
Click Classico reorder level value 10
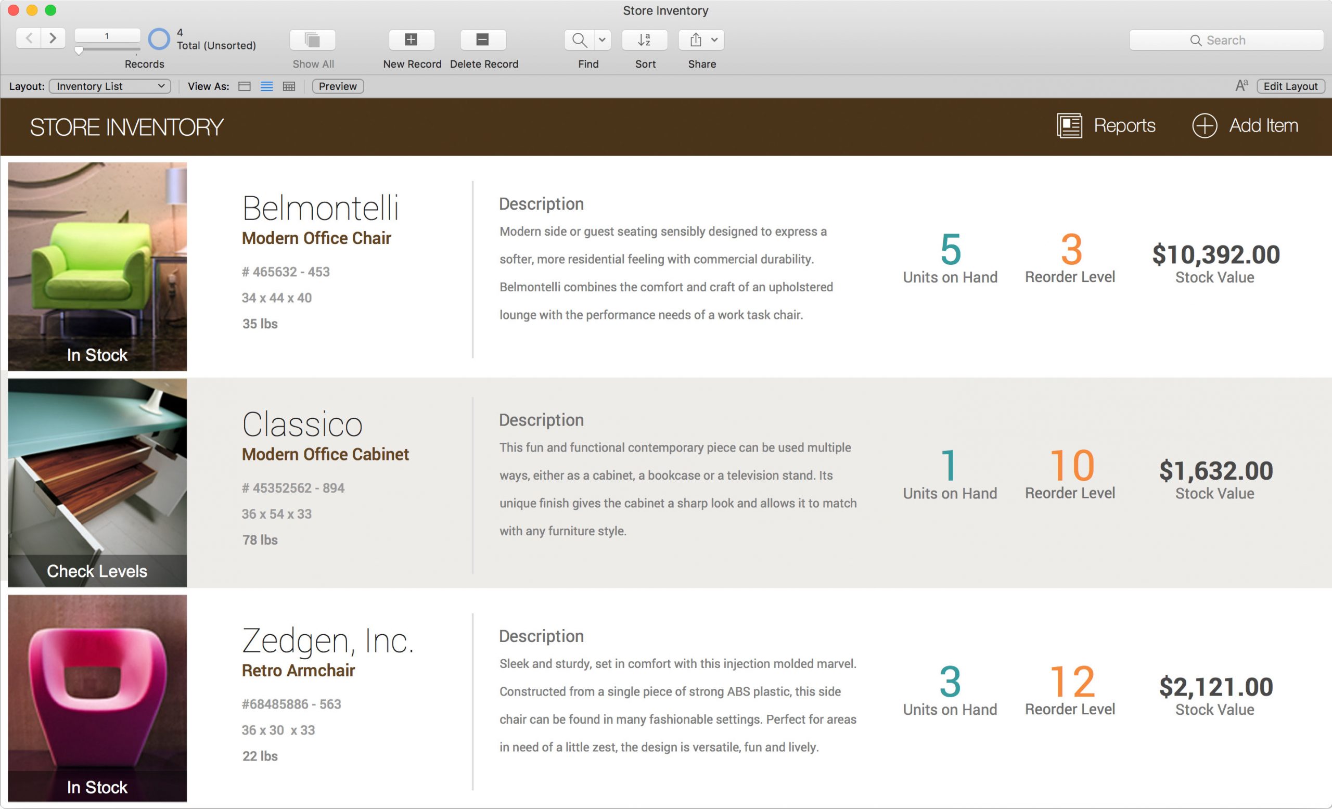click(1072, 465)
